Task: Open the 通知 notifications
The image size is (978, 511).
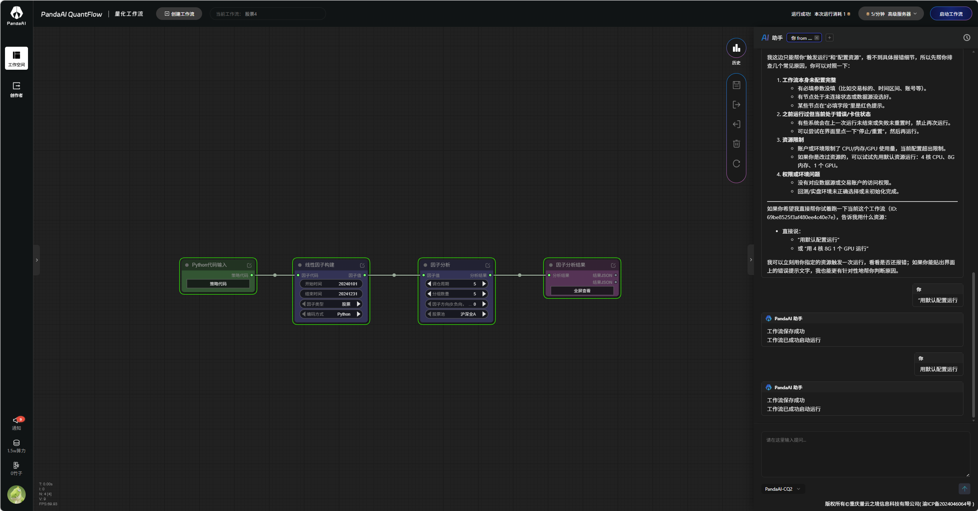Action: (16, 423)
